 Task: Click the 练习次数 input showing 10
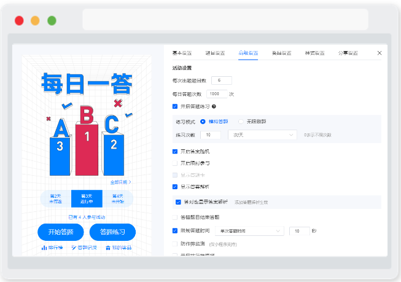click(211, 135)
